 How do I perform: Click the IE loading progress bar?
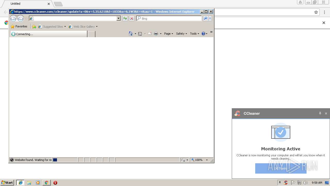point(65,160)
